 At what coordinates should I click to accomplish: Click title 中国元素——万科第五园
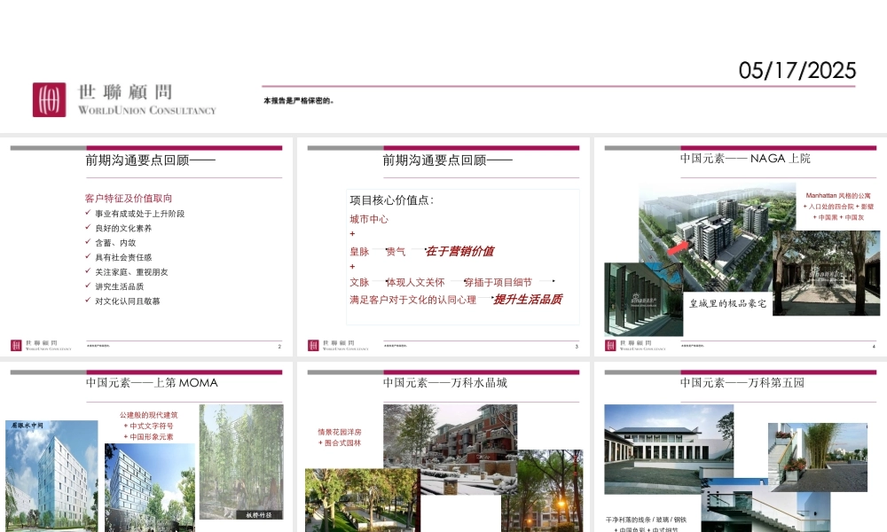(742, 383)
